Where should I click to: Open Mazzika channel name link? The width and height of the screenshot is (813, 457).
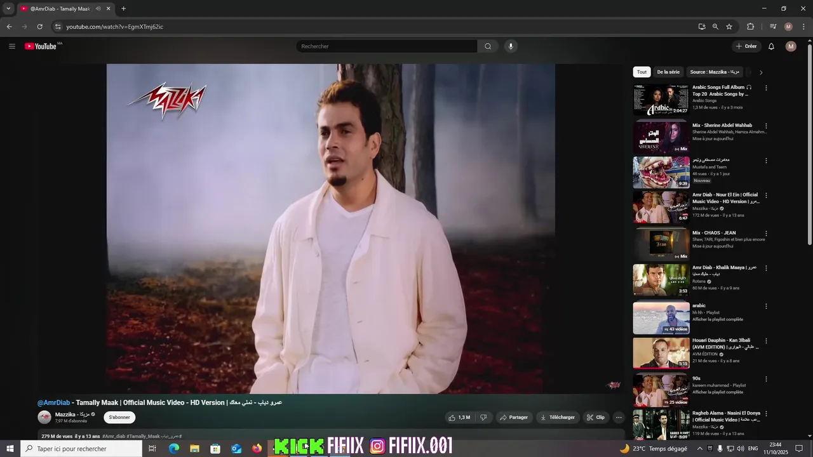point(72,414)
